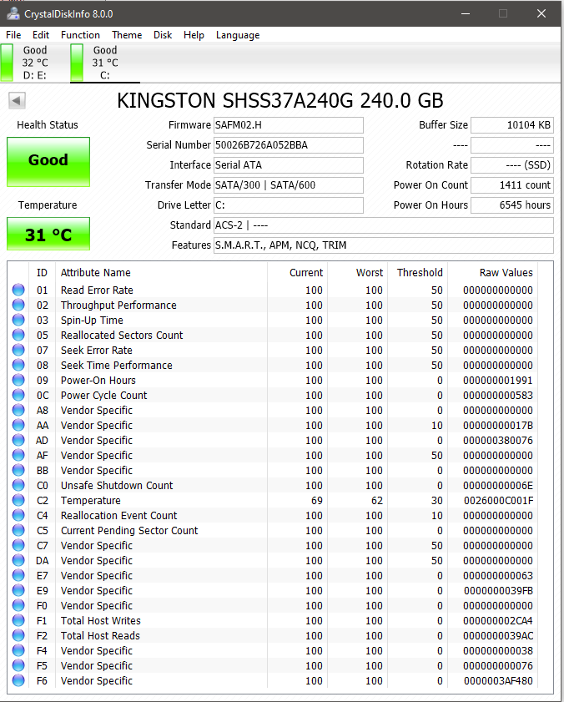Click the Power On Hours value 6545 hours
564x702 pixels.
click(512, 205)
